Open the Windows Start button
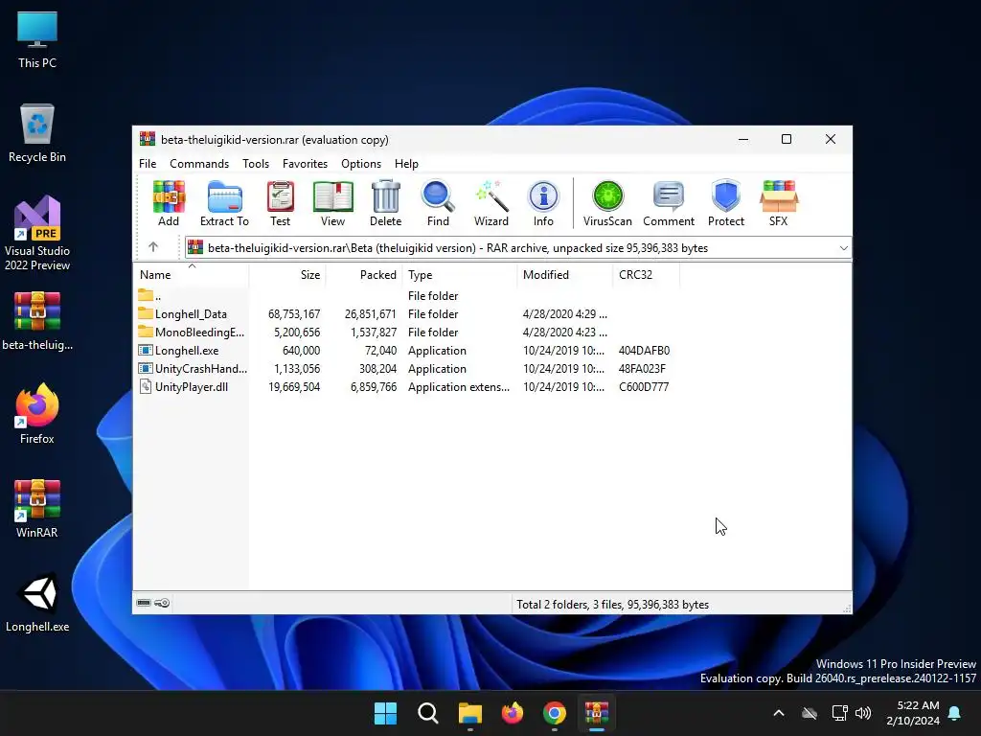Image resolution: width=981 pixels, height=736 pixels. click(385, 713)
